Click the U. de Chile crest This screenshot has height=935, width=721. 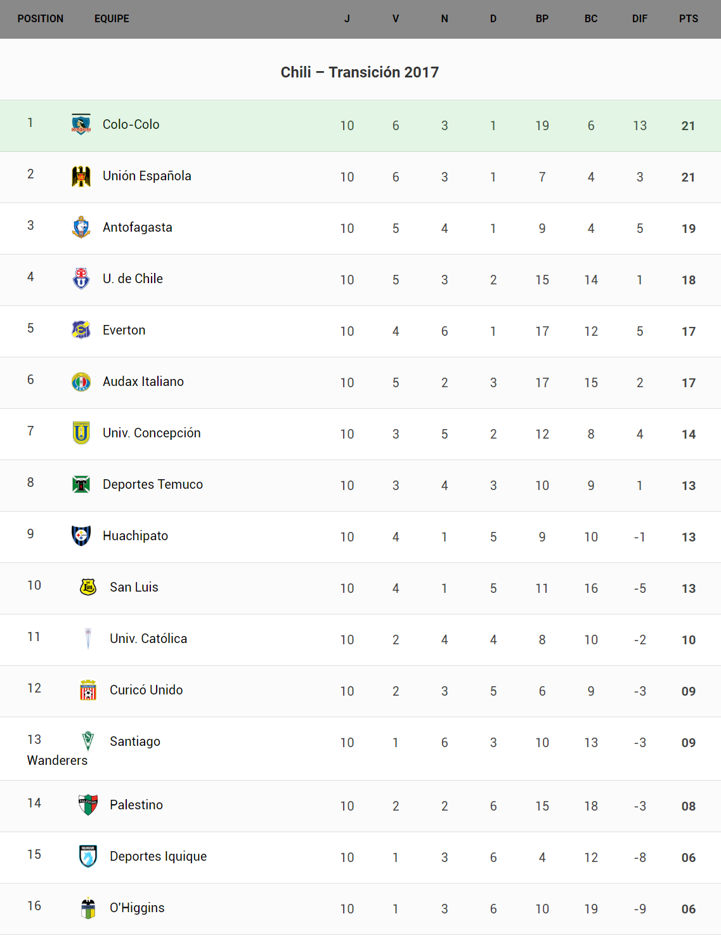(x=81, y=279)
